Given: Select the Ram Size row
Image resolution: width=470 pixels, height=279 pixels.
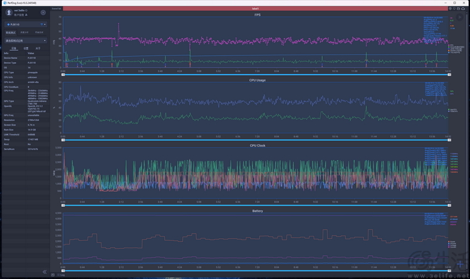Looking at the screenshot, I should [x=26, y=130].
